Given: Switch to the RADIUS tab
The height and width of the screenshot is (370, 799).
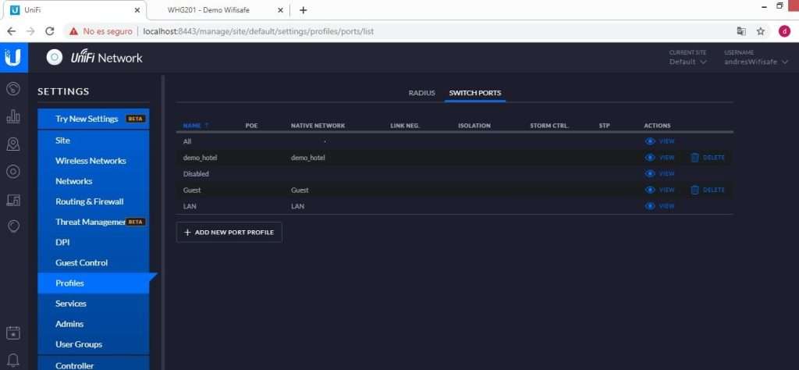Looking at the screenshot, I should [421, 93].
